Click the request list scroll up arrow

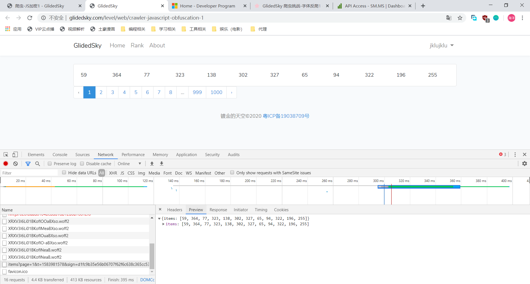tap(152, 218)
